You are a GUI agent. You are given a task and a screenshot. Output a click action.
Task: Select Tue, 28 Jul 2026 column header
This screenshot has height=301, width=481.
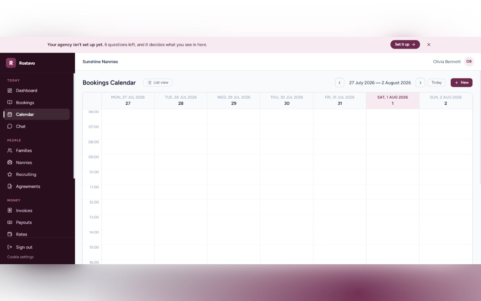[181, 100]
